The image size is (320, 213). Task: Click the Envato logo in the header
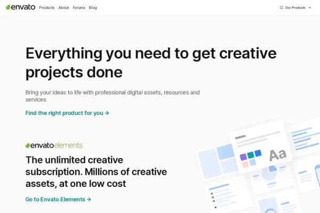[x=20, y=7]
